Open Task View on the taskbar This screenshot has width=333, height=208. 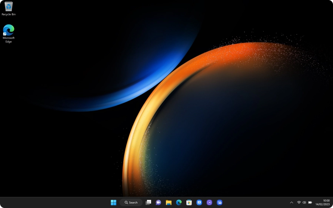(148, 202)
